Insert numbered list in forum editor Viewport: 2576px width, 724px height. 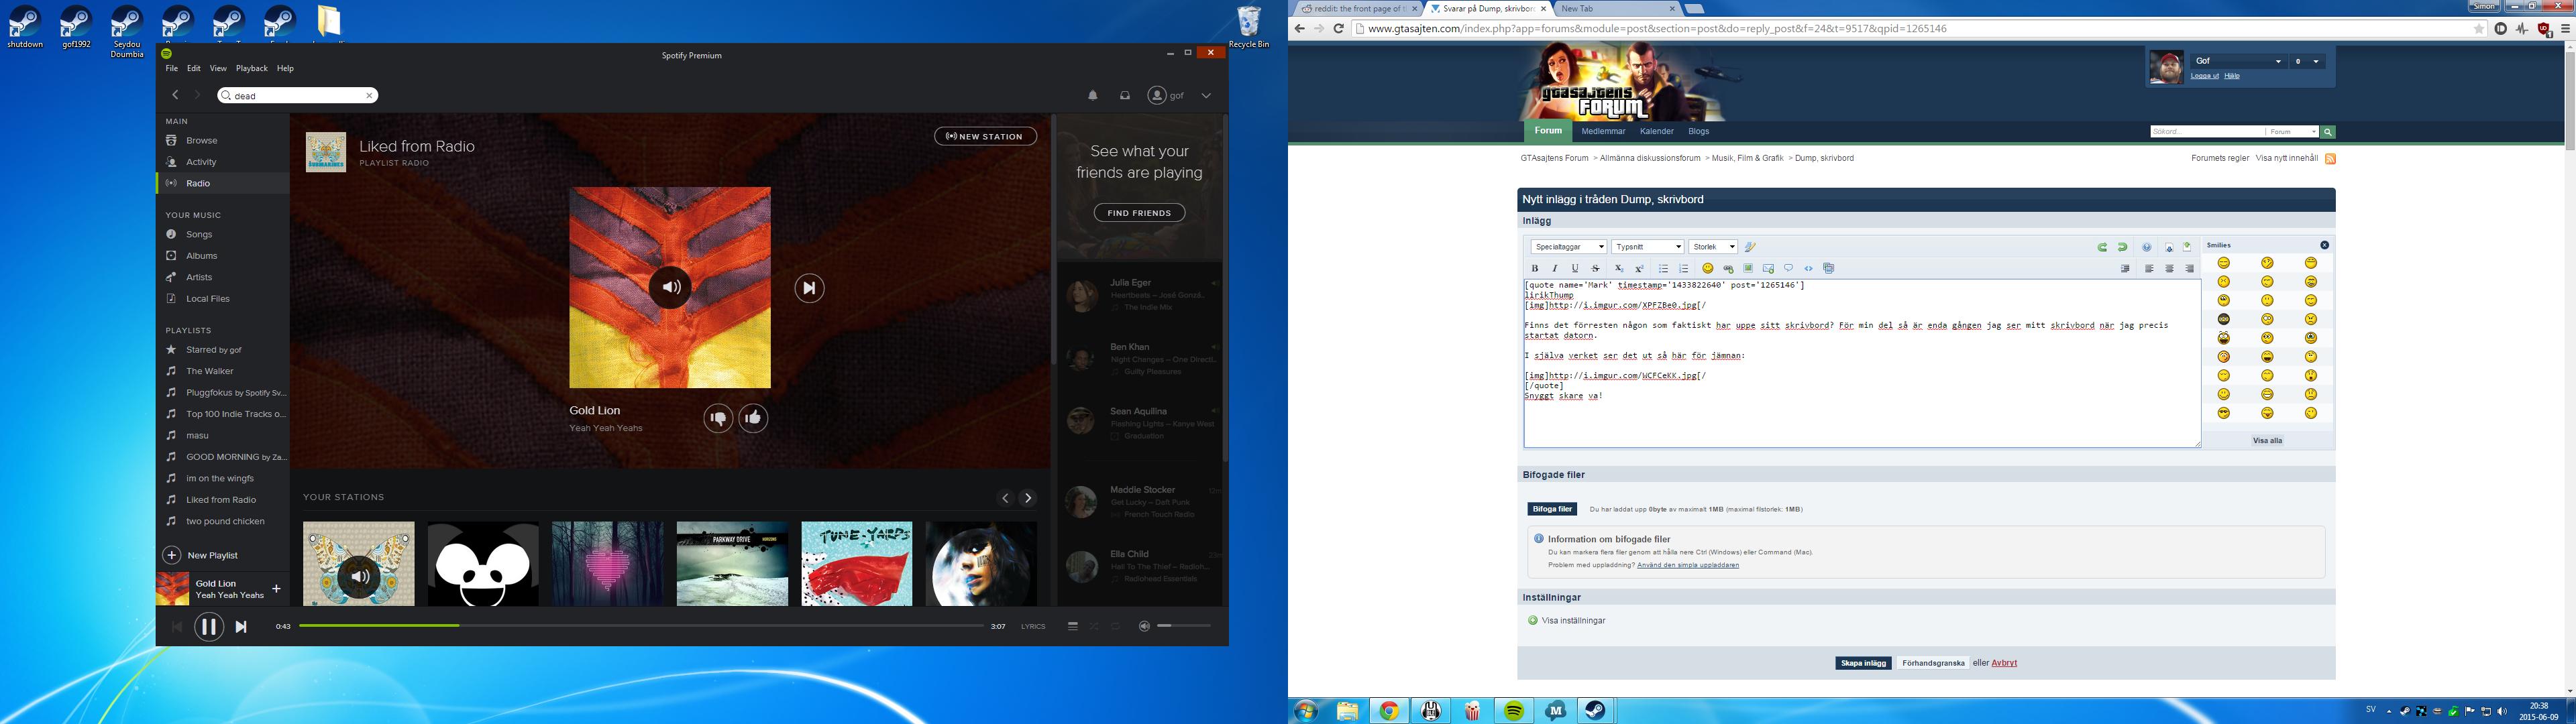pyautogui.click(x=1683, y=268)
